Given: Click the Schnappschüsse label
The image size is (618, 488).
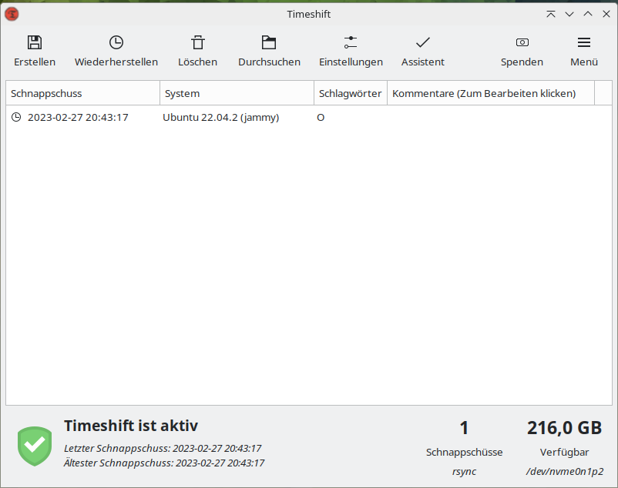Looking at the screenshot, I should click(x=465, y=452).
